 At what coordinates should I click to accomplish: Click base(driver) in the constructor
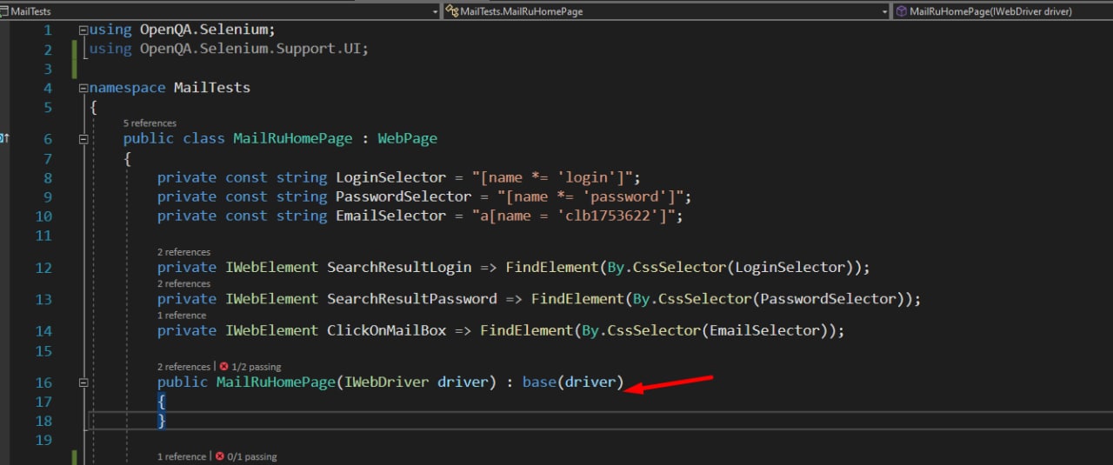click(573, 382)
